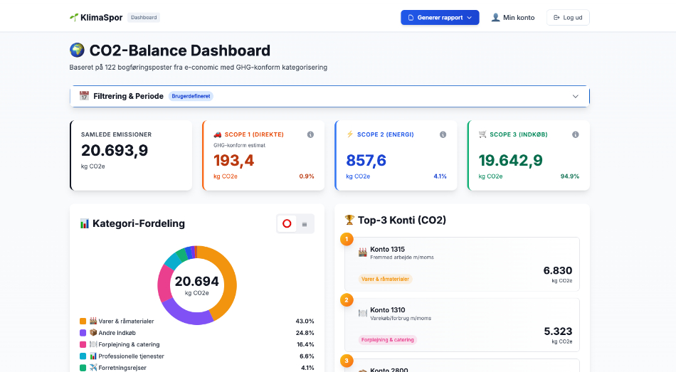Click the purple Andre indkøb legend swatch
This screenshot has height=372, width=676.
pyautogui.click(x=83, y=333)
